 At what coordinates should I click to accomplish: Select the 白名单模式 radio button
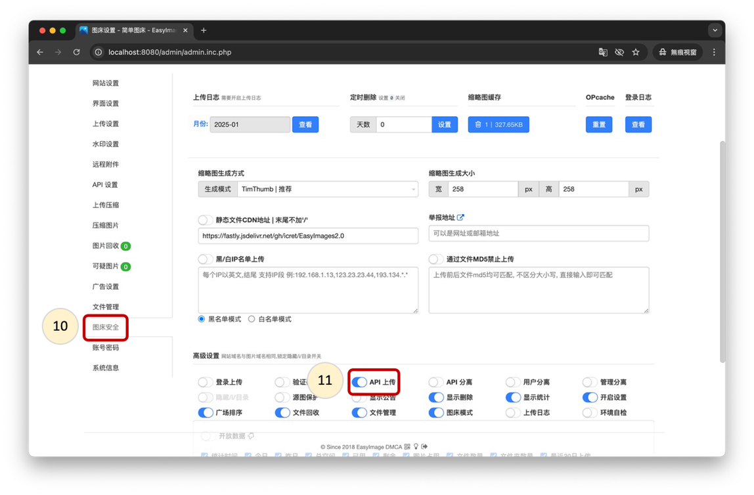point(252,319)
